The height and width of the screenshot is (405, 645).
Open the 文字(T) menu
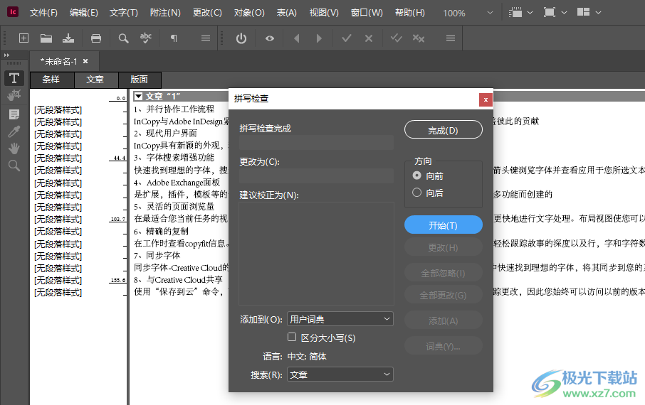pos(124,13)
